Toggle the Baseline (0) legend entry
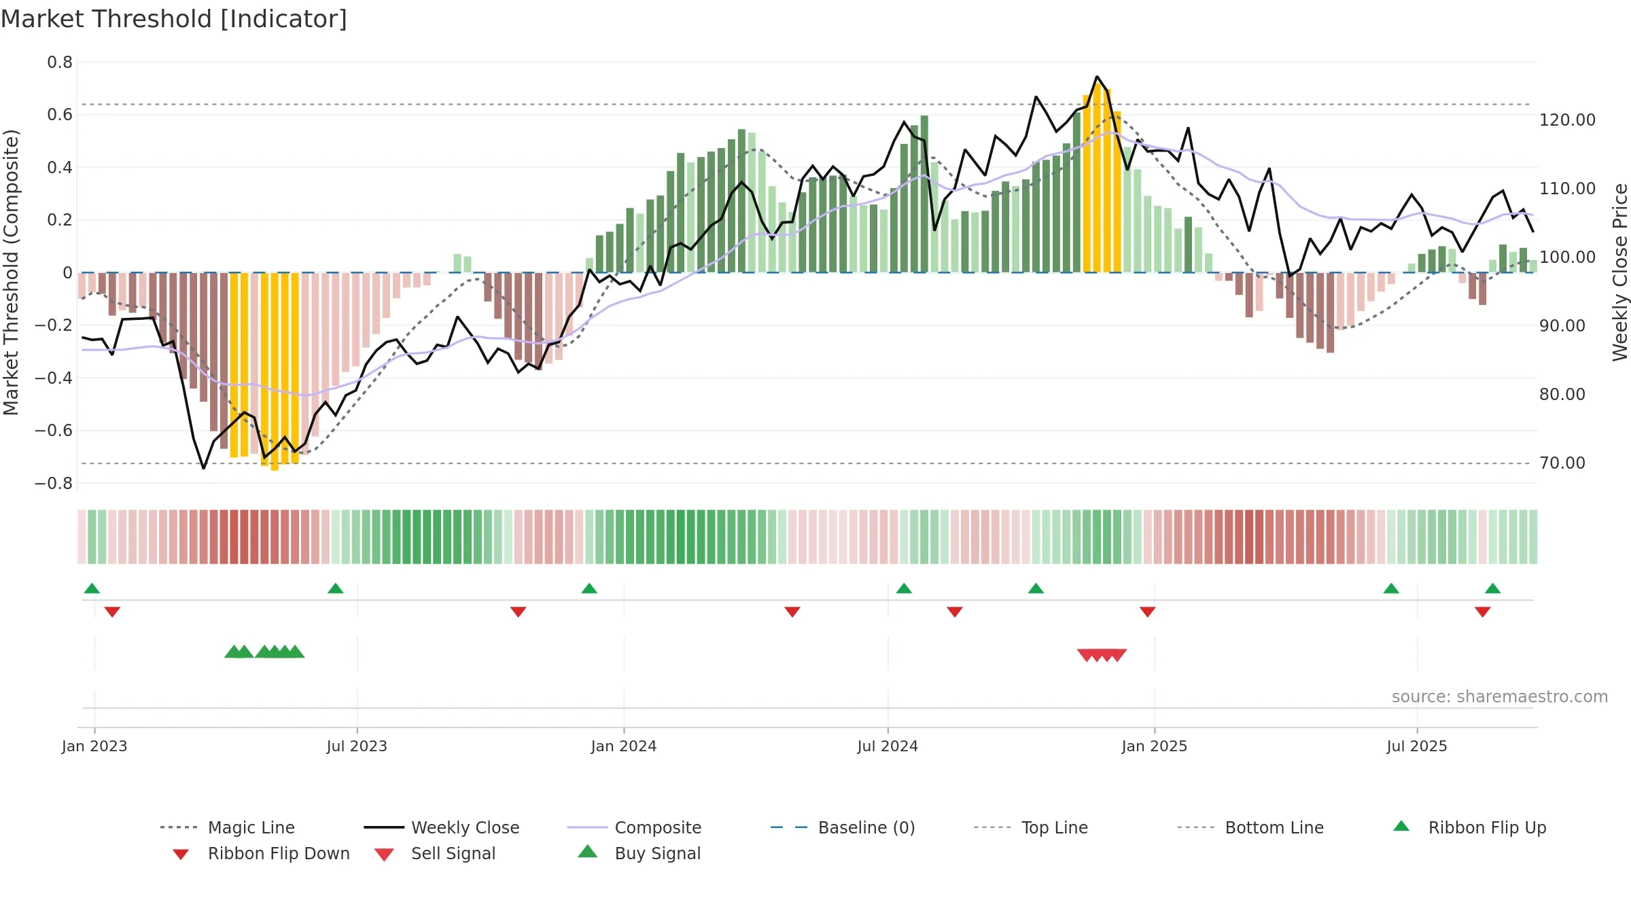Viewport: 1631px width, 917px height. (x=843, y=827)
